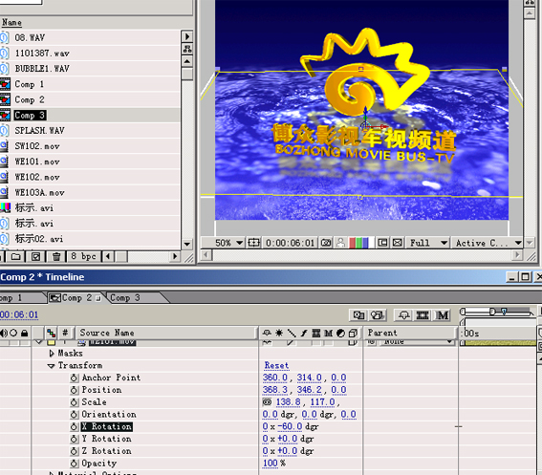Screen dimensions: 542x475
Task: Toggle the Anchor Point stopwatch
Action: 74,378
